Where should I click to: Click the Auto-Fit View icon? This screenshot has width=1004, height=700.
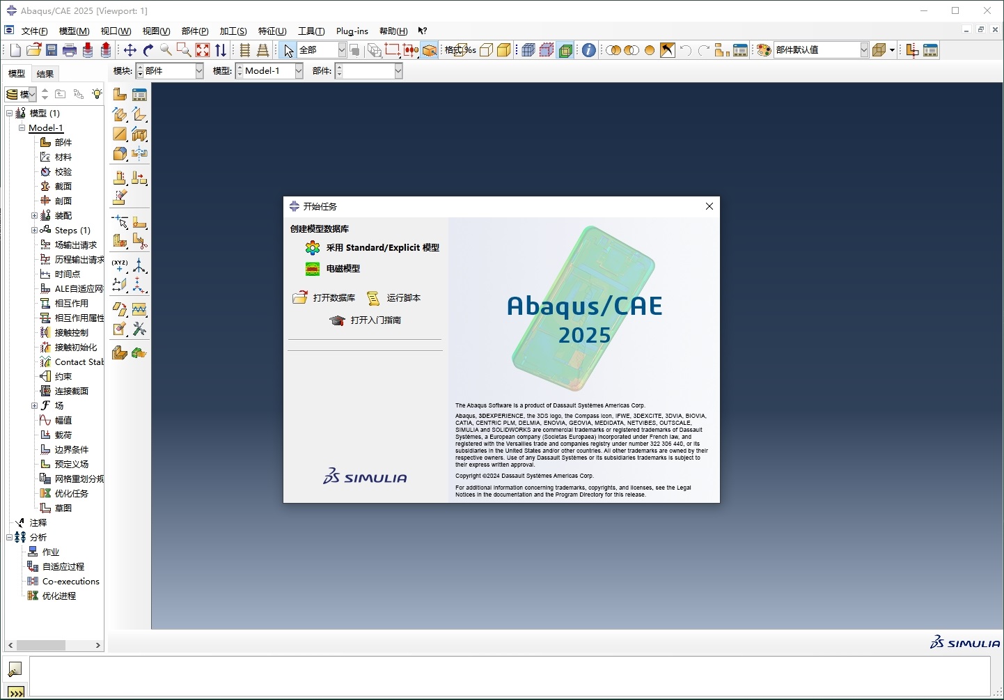(x=203, y=50)
